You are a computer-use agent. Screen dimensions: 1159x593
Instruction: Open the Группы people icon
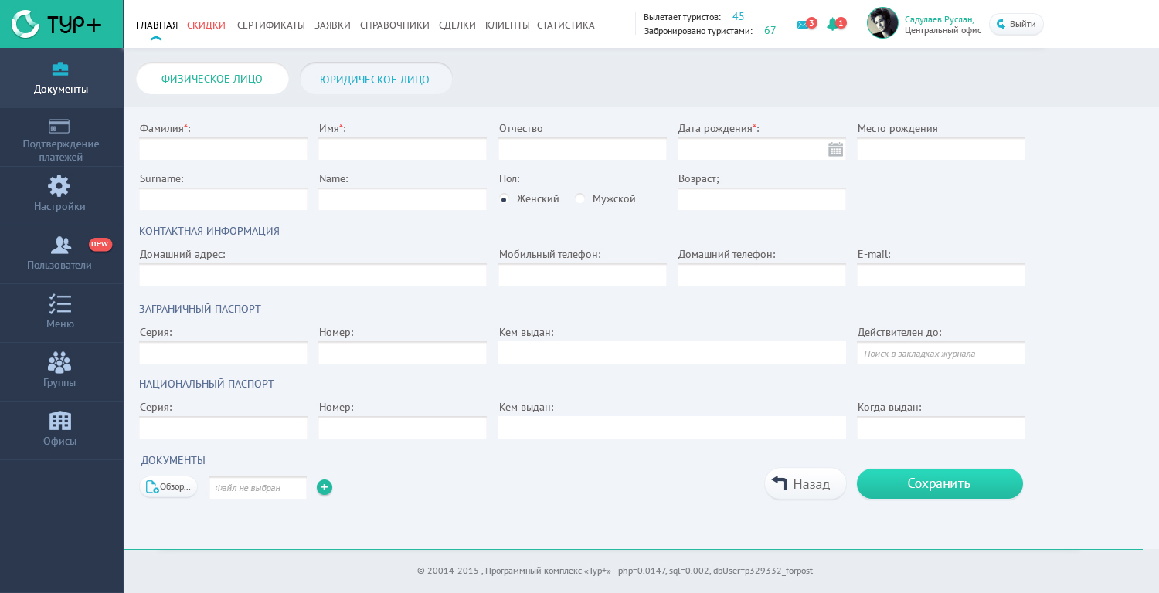(x=59, y=362)
